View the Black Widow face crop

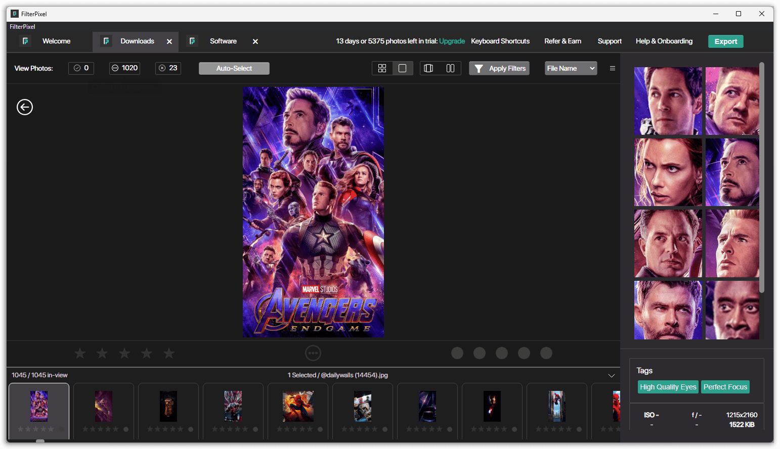668,172
